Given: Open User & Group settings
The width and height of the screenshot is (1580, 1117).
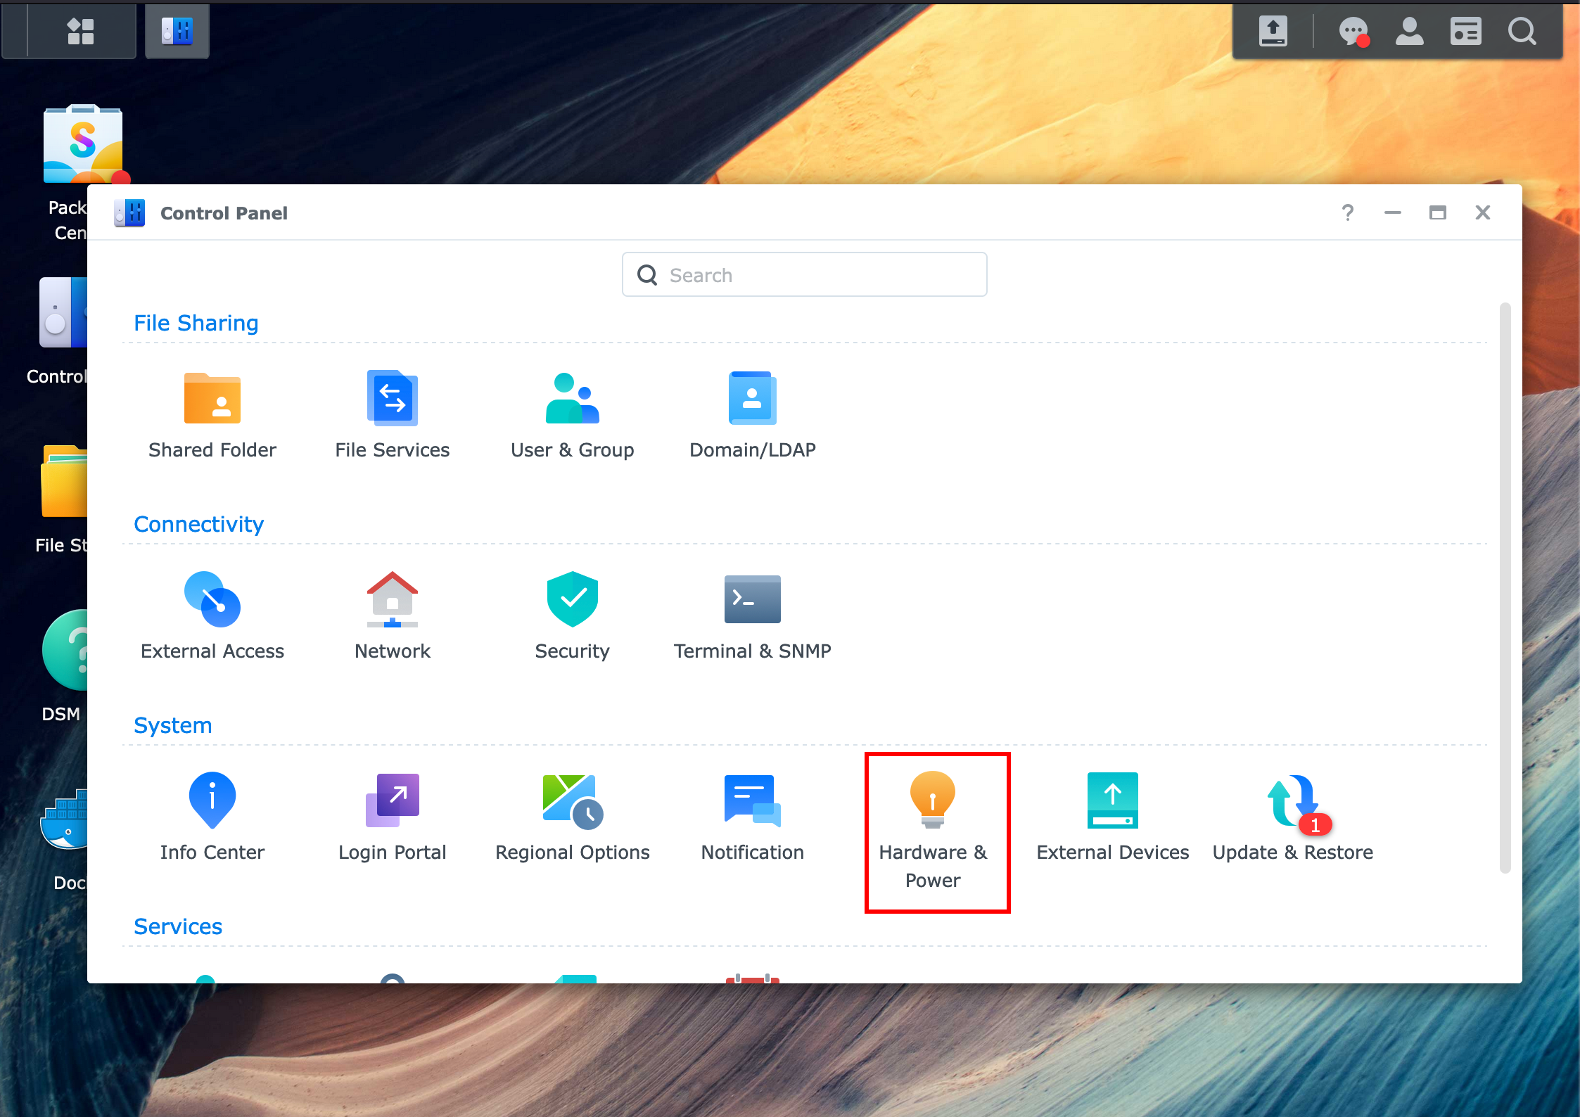Looking at the screenshot, I should [x=572, y=416].
